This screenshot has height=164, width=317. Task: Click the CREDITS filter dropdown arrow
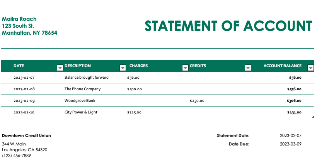[248, 68]
